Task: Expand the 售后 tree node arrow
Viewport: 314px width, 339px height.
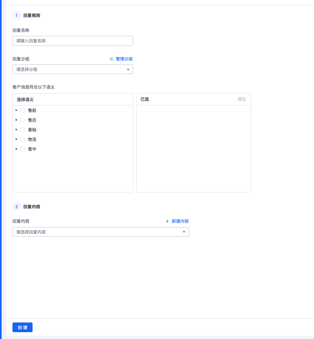Action: pyautogui.click(x=16, y=120)
